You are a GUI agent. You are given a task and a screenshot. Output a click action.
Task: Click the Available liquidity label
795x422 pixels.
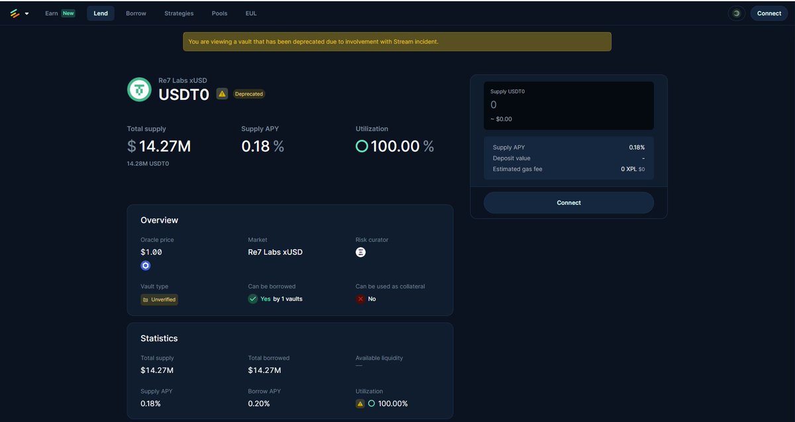click(379, 358)
